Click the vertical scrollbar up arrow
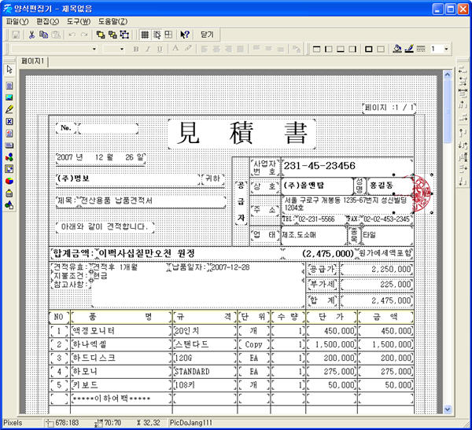Screen dimensions: 472x430 pyautogui.click(x=448, y=75)
